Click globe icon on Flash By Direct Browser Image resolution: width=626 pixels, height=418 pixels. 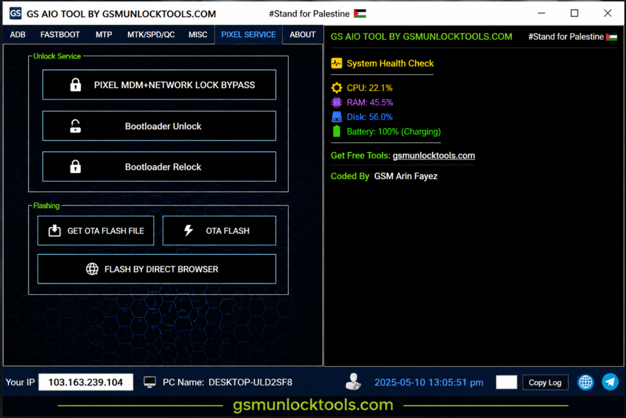tap(92, 269)
